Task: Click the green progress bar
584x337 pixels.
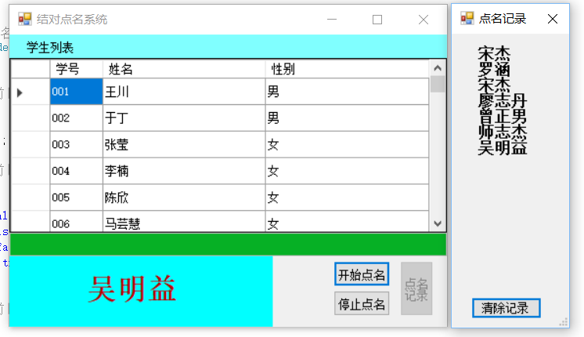Action: tap(228, 245)
